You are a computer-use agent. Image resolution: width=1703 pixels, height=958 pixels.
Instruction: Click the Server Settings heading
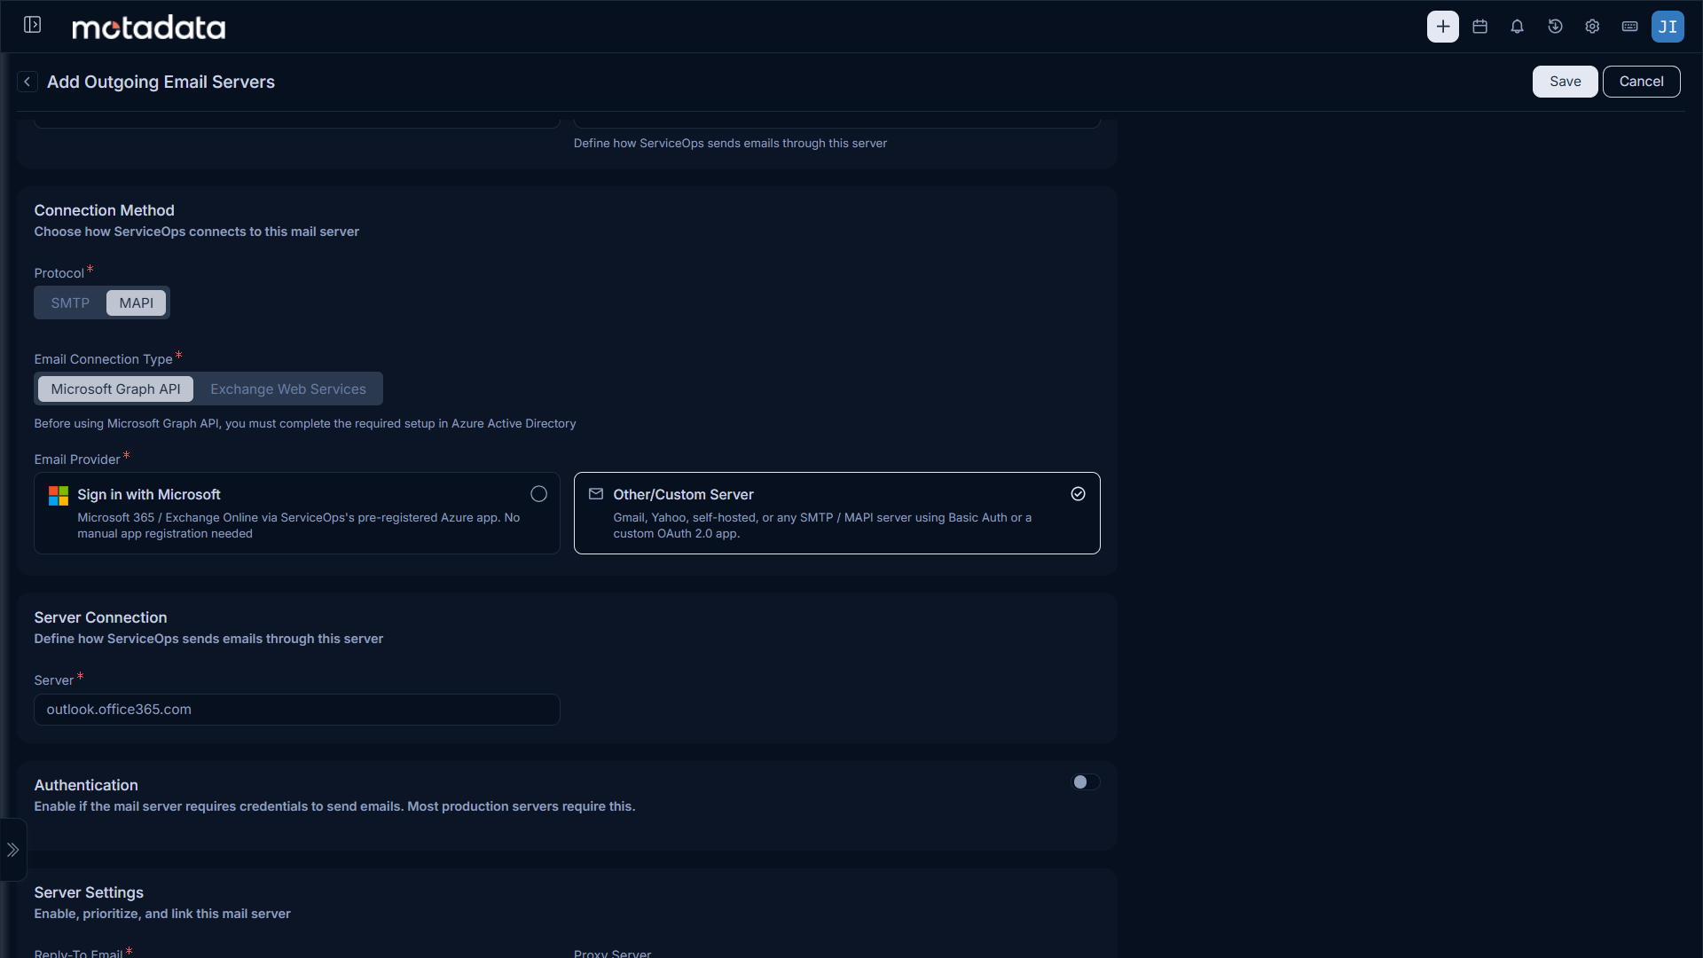click(x=89, y=892)
